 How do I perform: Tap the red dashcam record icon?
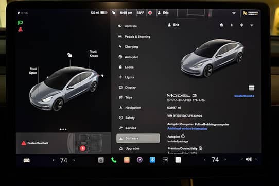click(x=150, y=13)
